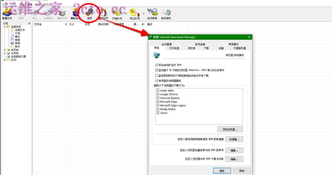Image resolution: width=332 pixels, height=175 pixels.
Task: Switch to the 保存至 tab
Action: [x=191, y=48]
